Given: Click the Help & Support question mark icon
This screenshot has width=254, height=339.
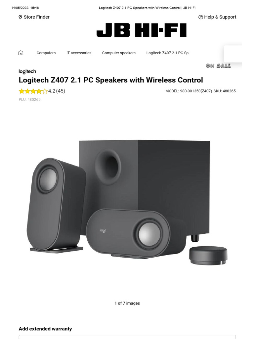Looking at the screenshot, I should pyautogui.click(x=201, y=17).
